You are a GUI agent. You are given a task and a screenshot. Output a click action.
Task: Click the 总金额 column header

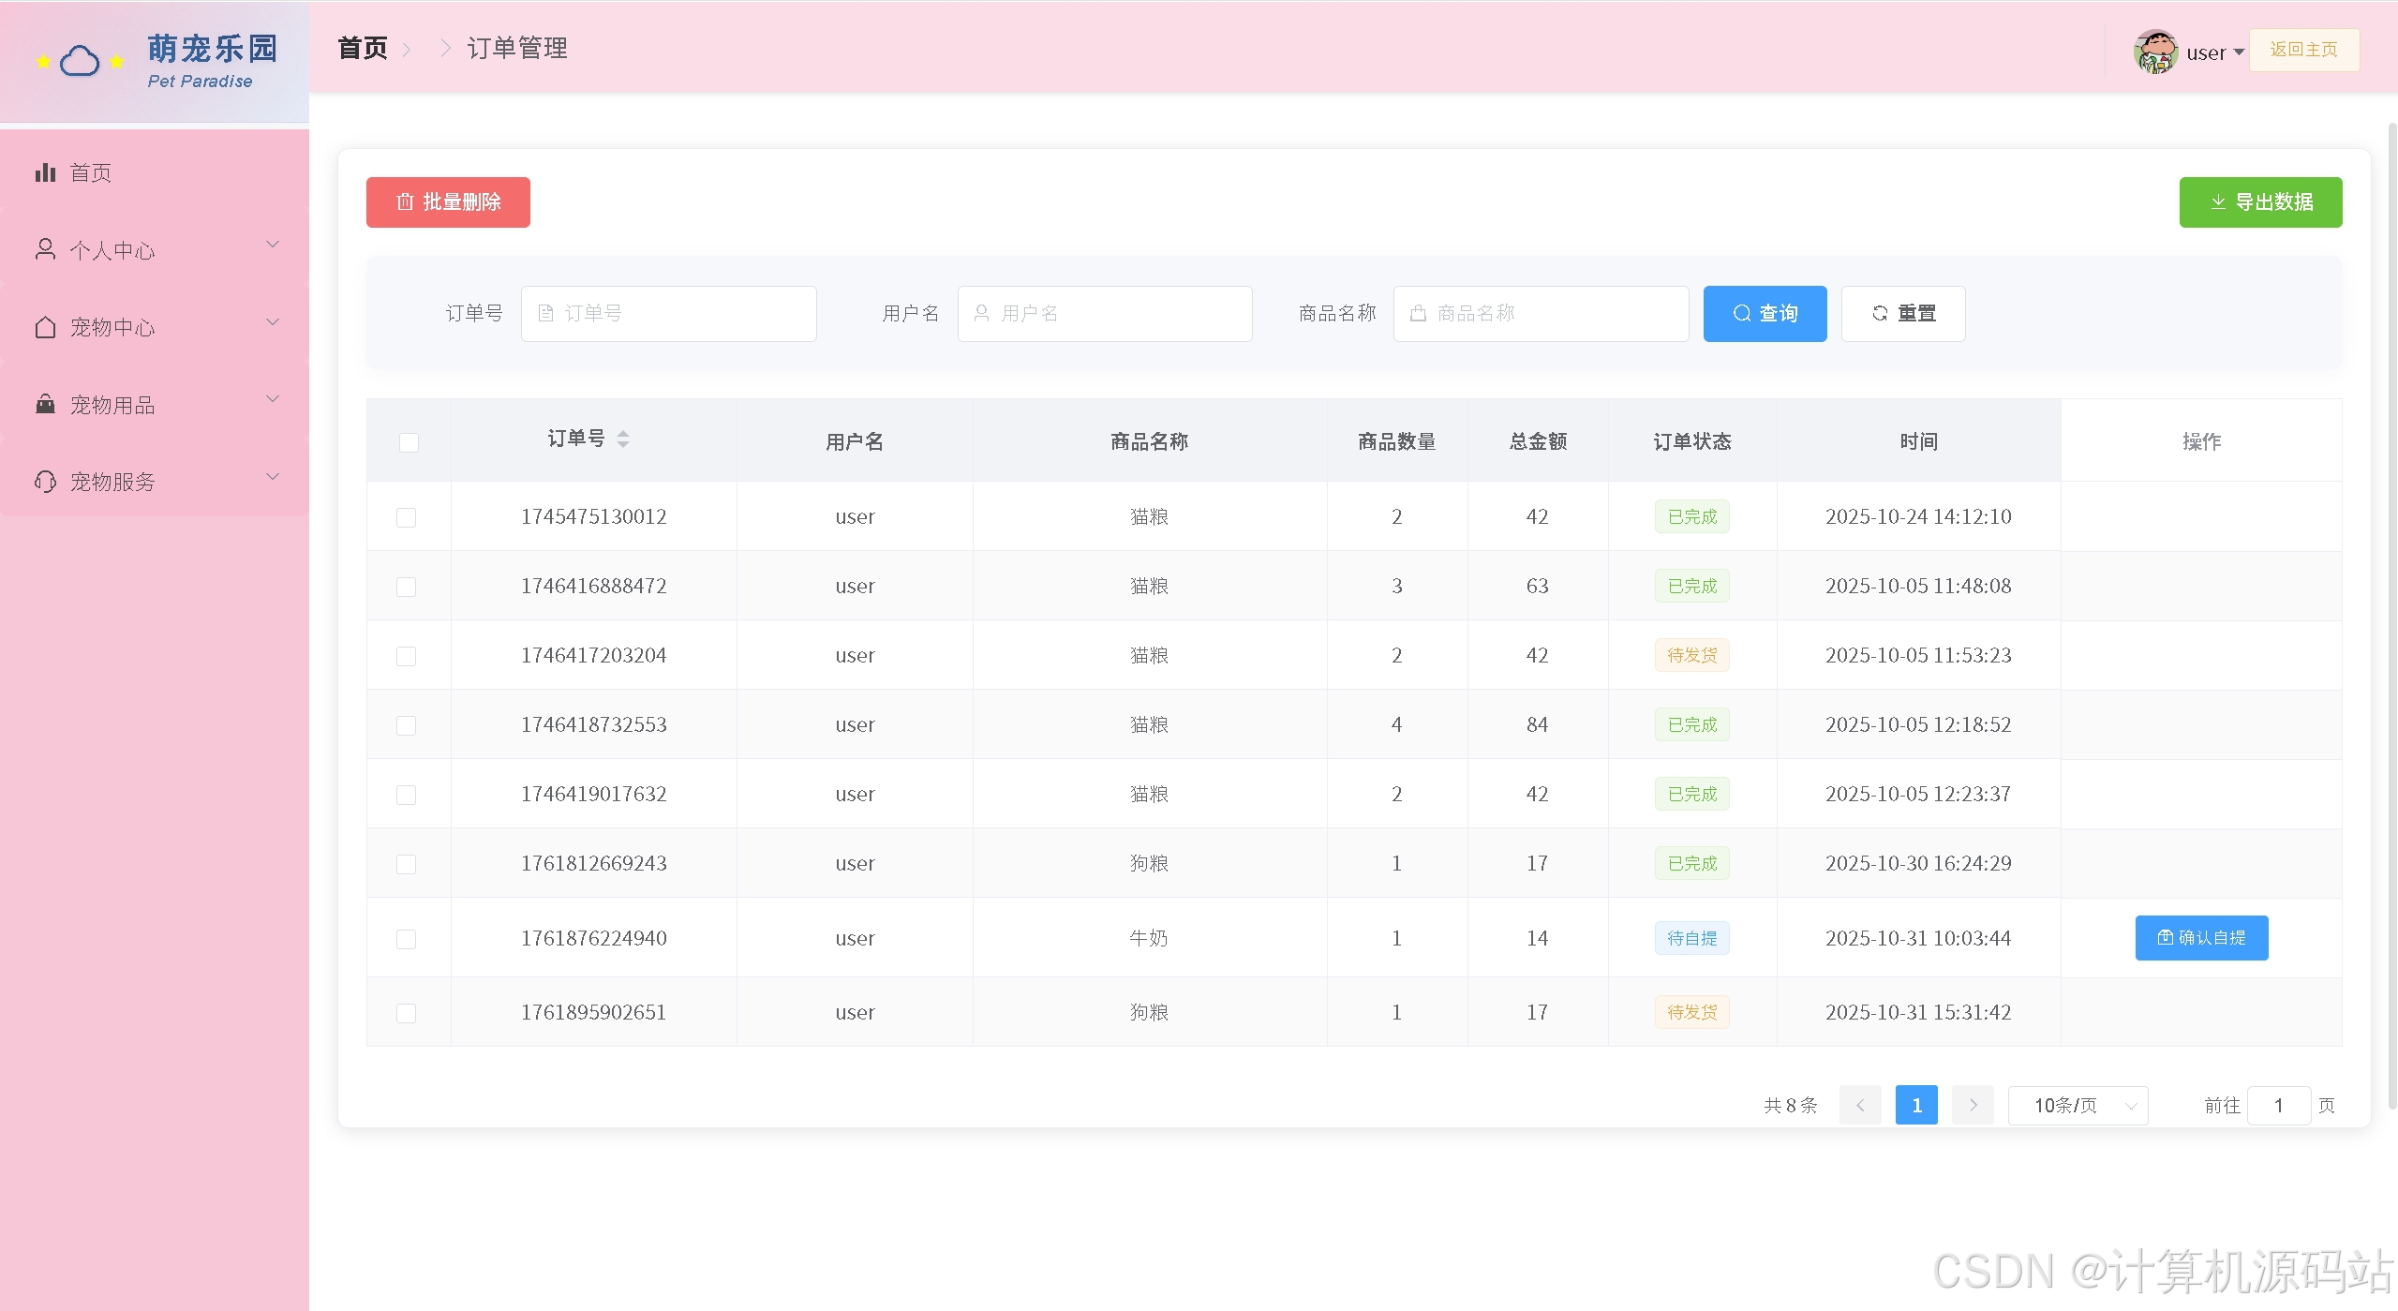point(1538,441)
